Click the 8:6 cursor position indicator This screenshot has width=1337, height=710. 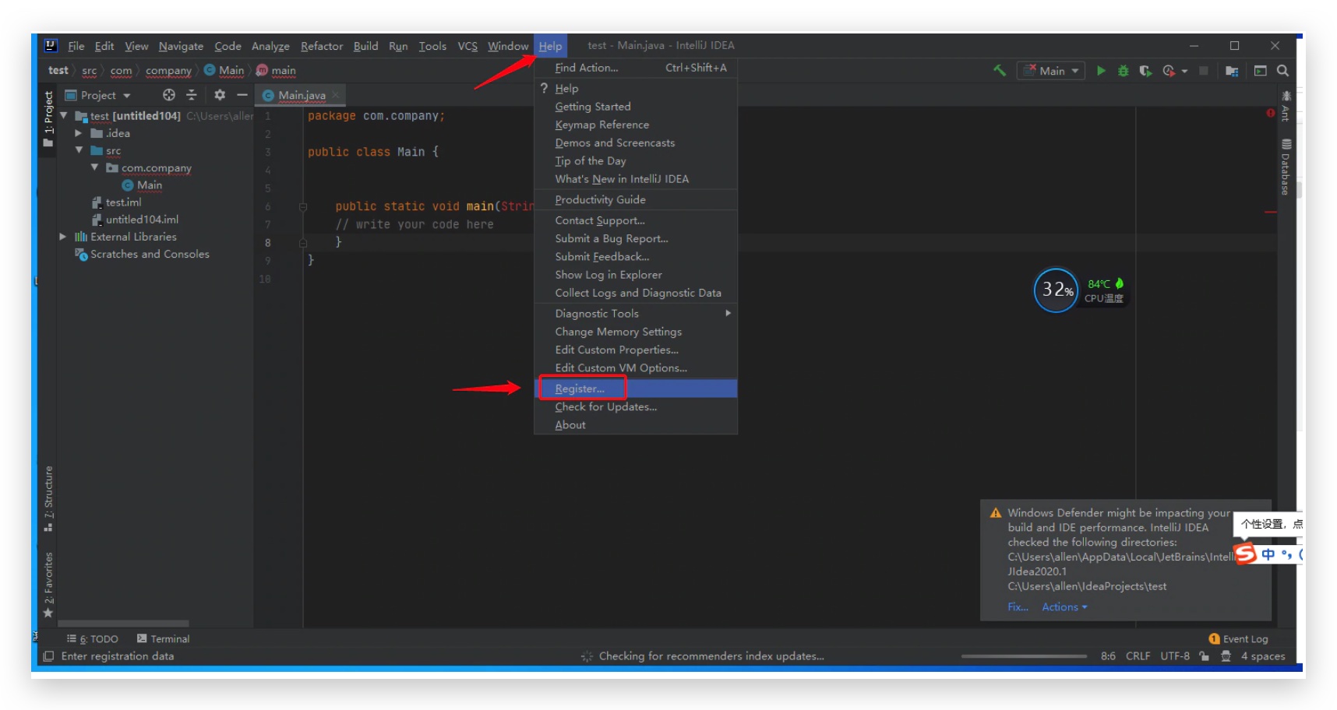point(1108,656)
